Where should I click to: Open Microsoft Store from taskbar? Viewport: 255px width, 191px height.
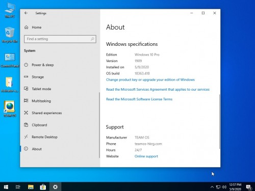pos(43,187)
